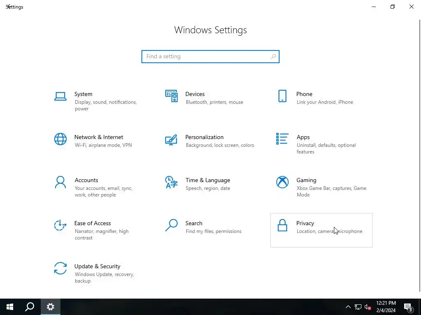
Task: Click the Privacy title text
Action: pyautogui.click(x=305, y=223)
